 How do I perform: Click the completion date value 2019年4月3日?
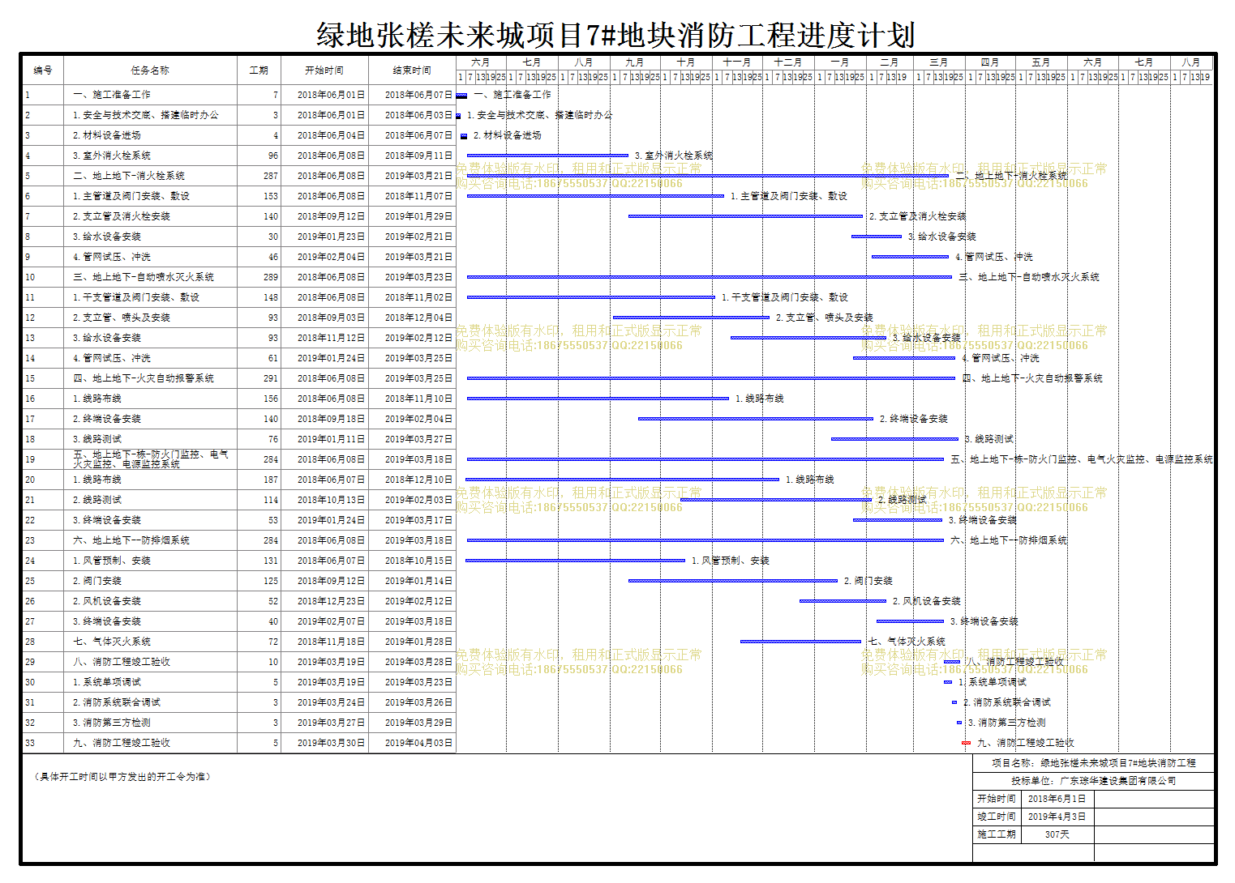(1057, 817)
